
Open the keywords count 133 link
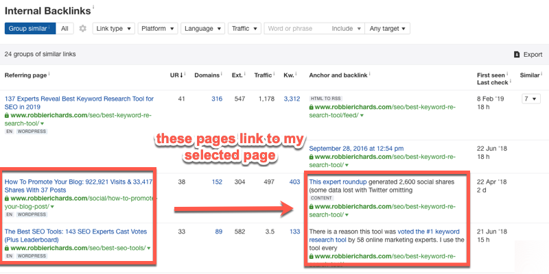[295, 232]
